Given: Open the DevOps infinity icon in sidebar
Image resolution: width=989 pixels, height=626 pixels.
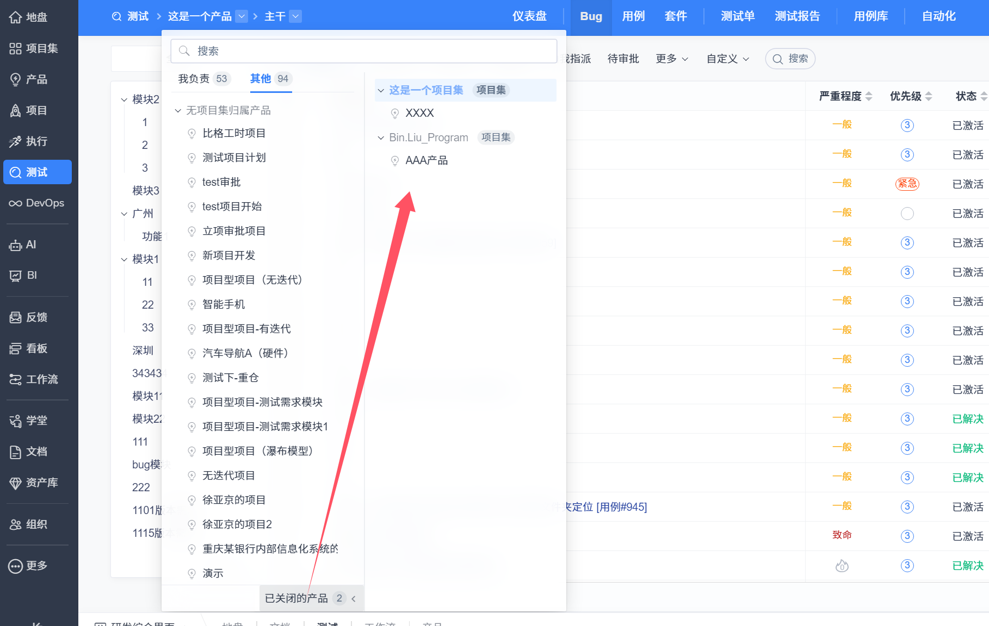Looking at the screenshot, I should point(15,203).
